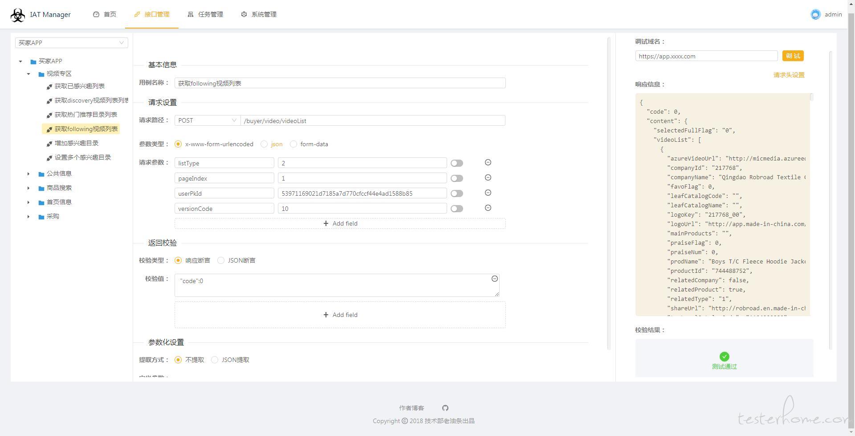Open 请求头设置 header settings link
This screenshot has width=855, height=436.
click(x=789, y=75)
